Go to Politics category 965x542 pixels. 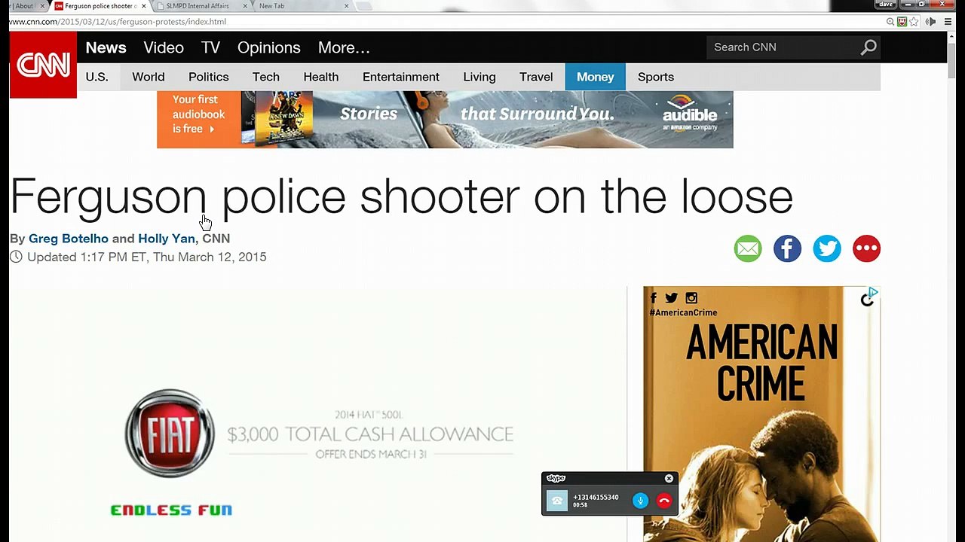pos(209,77)
